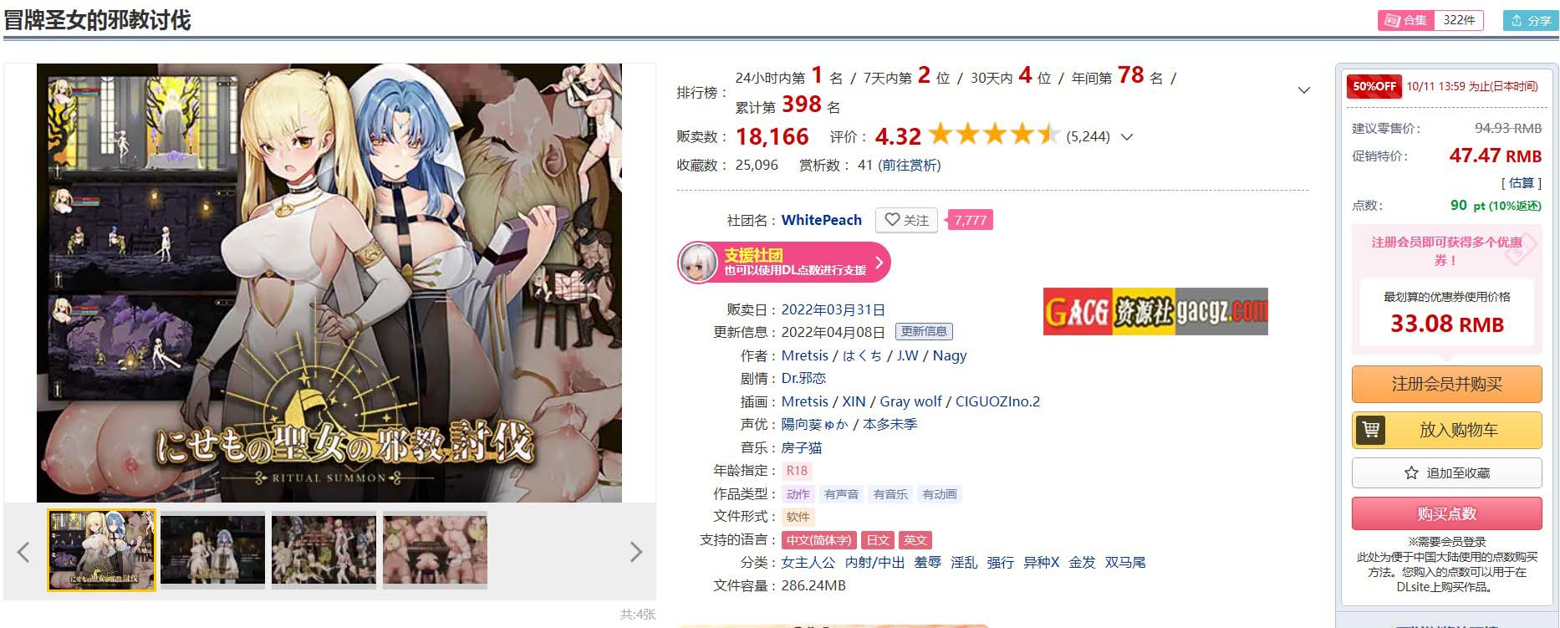The height and width of the screenshot is (628, 1560).
Task: Click the circle support banner avatar
Action: (x=698, y=263)
